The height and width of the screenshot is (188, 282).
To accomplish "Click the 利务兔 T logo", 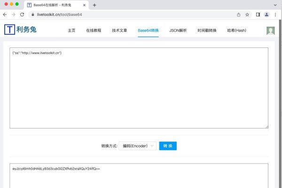I will tap(9, 29).
